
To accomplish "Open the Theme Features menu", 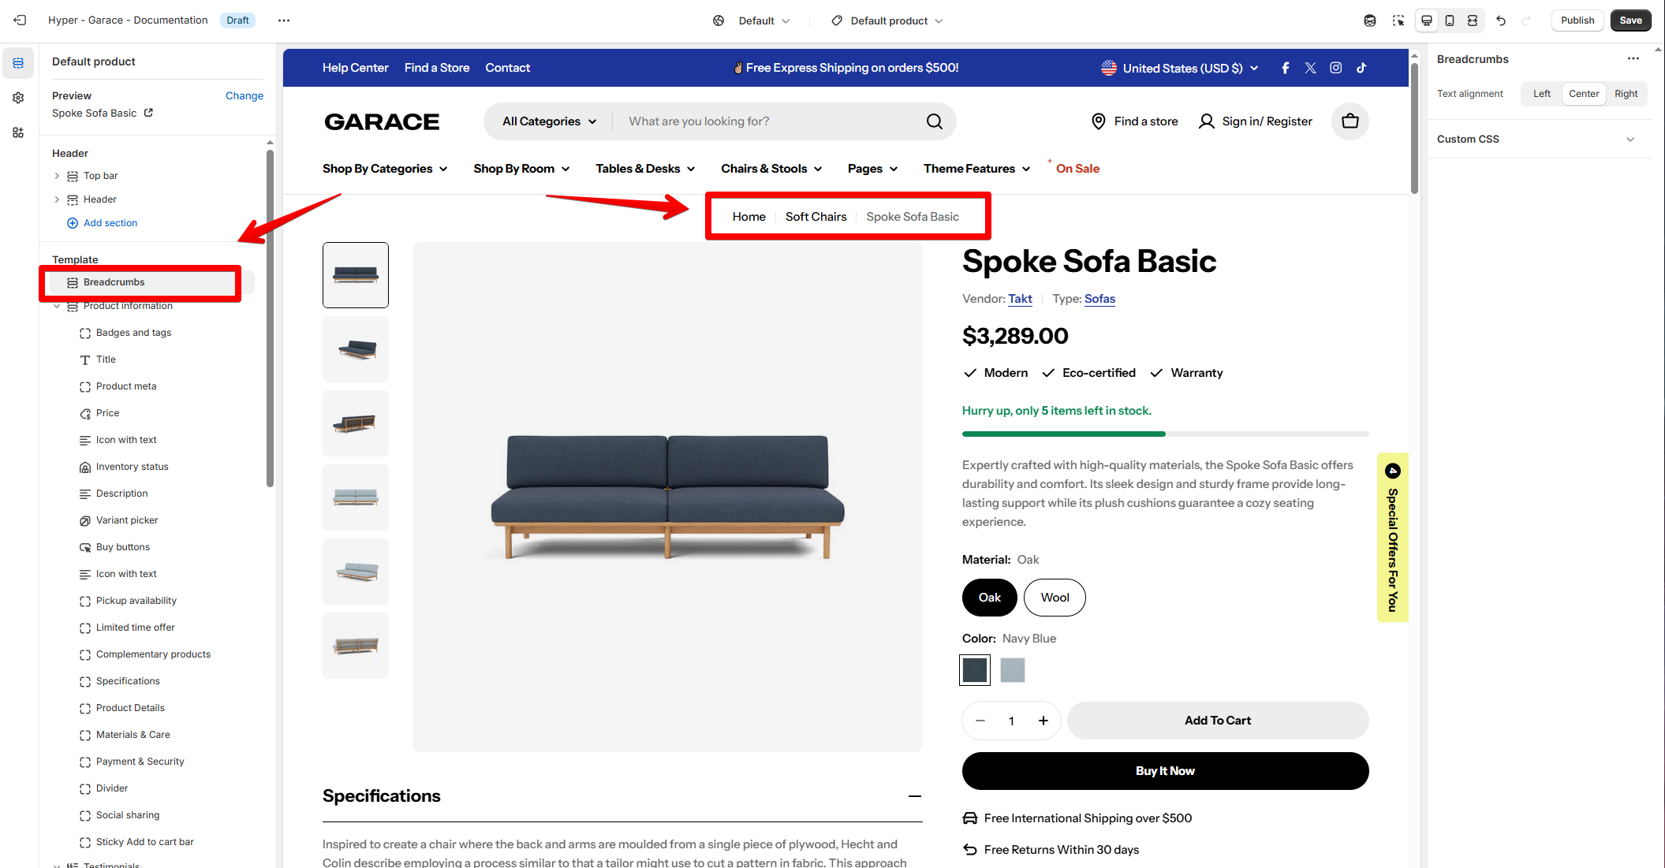I will [x=976, y=169].
